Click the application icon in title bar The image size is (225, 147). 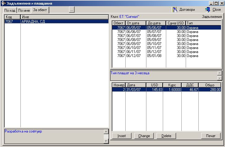tap(3, 3)
